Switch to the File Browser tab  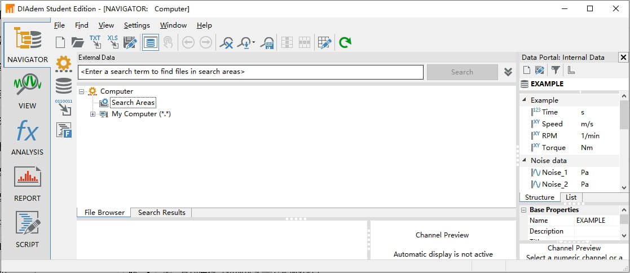[104, 212]
